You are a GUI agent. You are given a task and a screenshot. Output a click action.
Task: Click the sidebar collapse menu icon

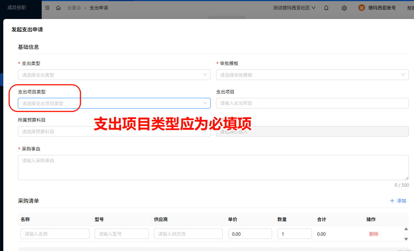point(47,8)
